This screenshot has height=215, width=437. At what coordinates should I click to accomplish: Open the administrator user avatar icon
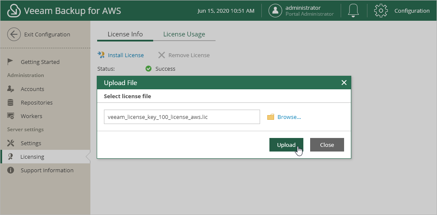275,11
